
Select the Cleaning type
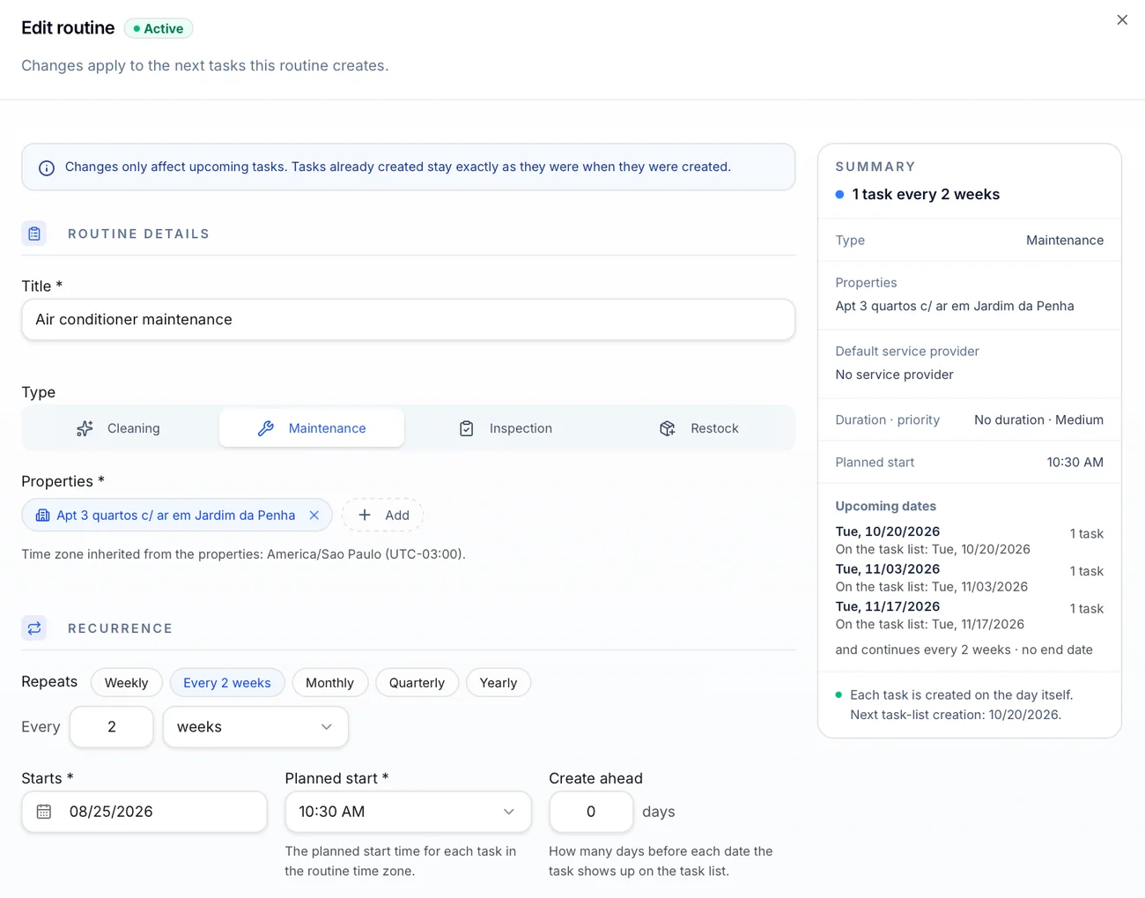point(118,428)
